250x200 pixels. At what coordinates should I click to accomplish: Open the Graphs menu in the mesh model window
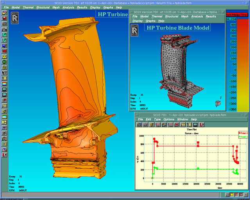coord(150,21)
